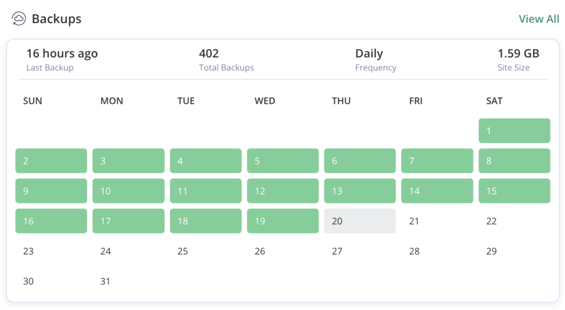
Task: Open the View All backups link
Action: click(x=539, y=19)
